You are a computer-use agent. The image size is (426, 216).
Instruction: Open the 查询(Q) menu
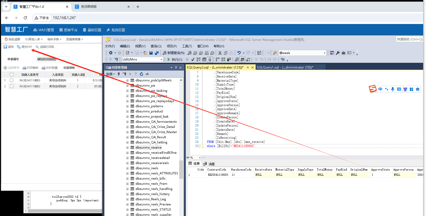pos(156,46)
